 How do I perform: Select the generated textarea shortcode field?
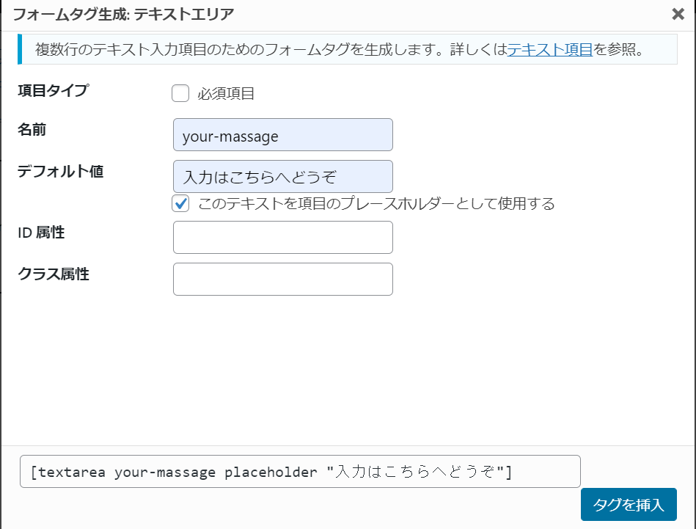(300, 471)
